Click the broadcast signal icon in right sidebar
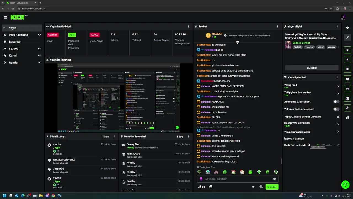The width and height of the screenshot is (353, 199). 347,88
